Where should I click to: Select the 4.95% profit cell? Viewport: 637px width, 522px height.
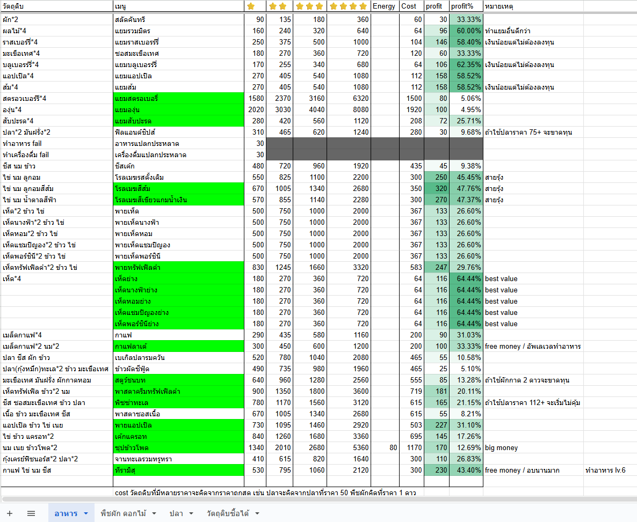coord(466,109)
